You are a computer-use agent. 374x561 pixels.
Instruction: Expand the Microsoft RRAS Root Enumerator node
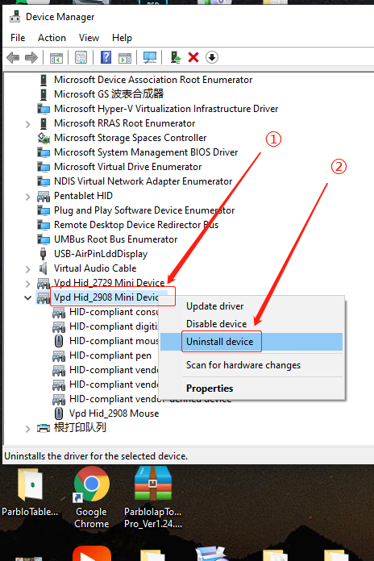pos(28,124)
